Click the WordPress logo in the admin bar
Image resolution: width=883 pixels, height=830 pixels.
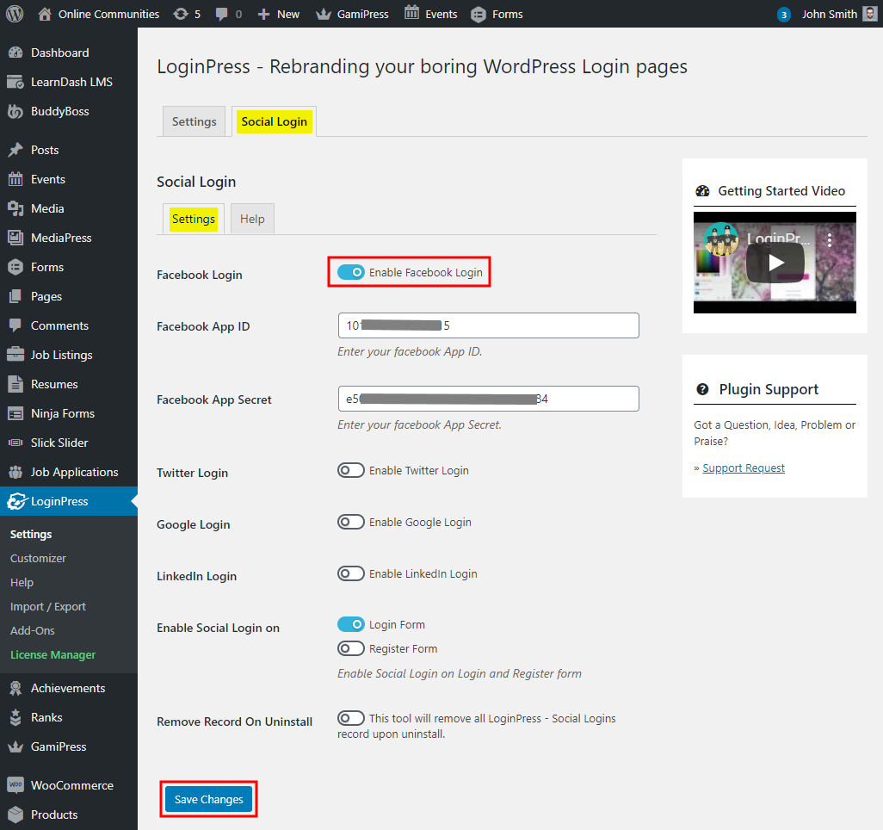tap(14, 14)
